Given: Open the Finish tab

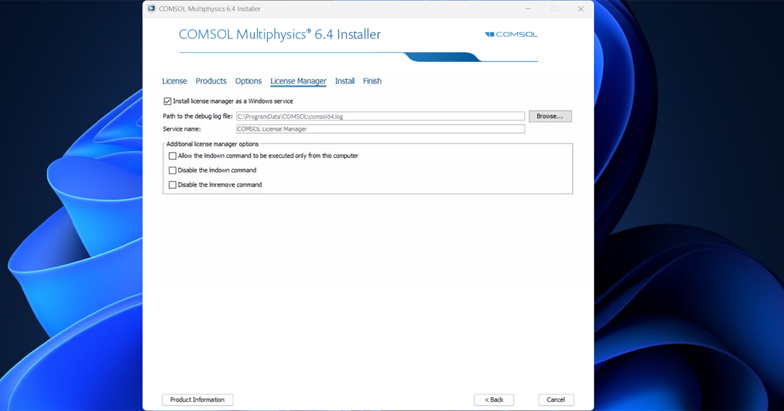Looking at the screenshot, I should pos(372,81).
